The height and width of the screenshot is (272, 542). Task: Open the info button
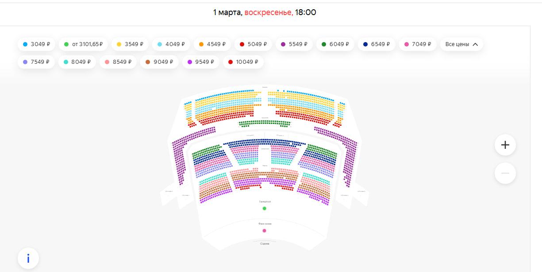click(x=28, y=258)
